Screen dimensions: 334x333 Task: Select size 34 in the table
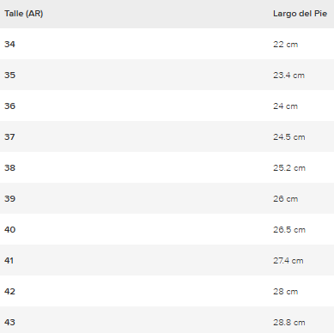(x=9, y=45)
